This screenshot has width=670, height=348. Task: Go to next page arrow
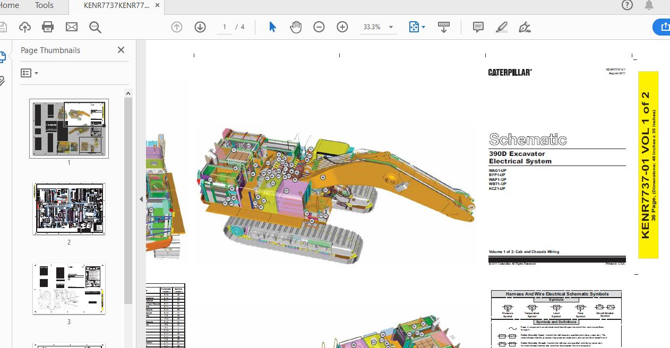click(x=200, y=27)
